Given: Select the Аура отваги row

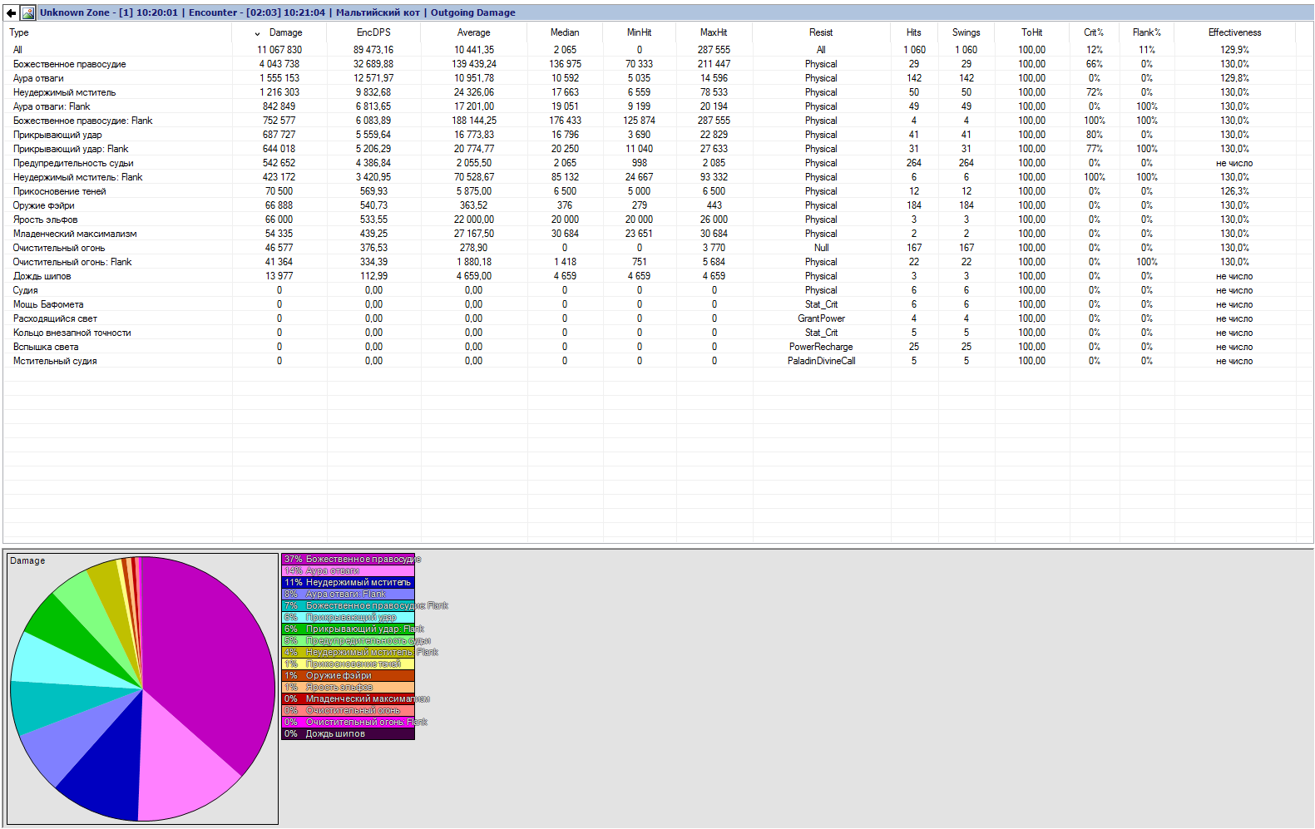Looking at the screenshot, I should click(x=657, y=78).
